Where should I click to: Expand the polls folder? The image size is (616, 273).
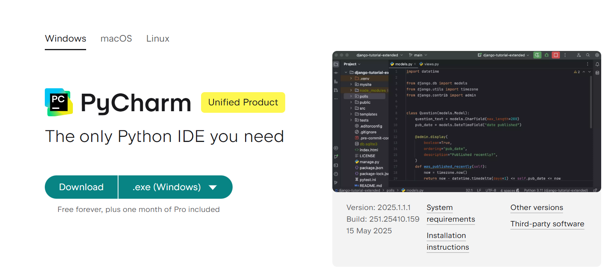click(351, 96)
